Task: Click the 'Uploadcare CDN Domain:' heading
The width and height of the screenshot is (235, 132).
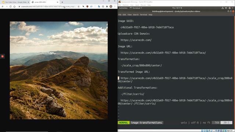Action: coord(134,34)
